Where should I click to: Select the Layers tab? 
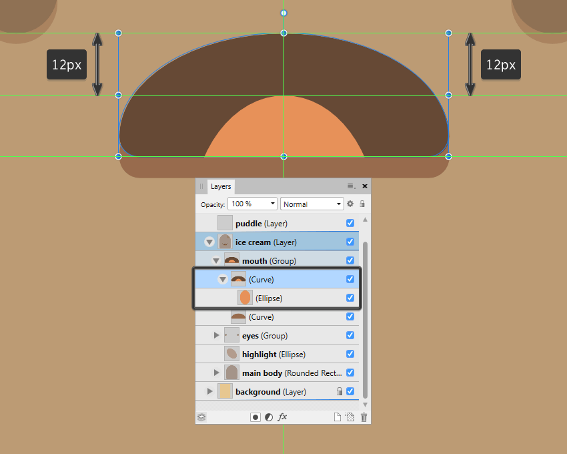221,186
